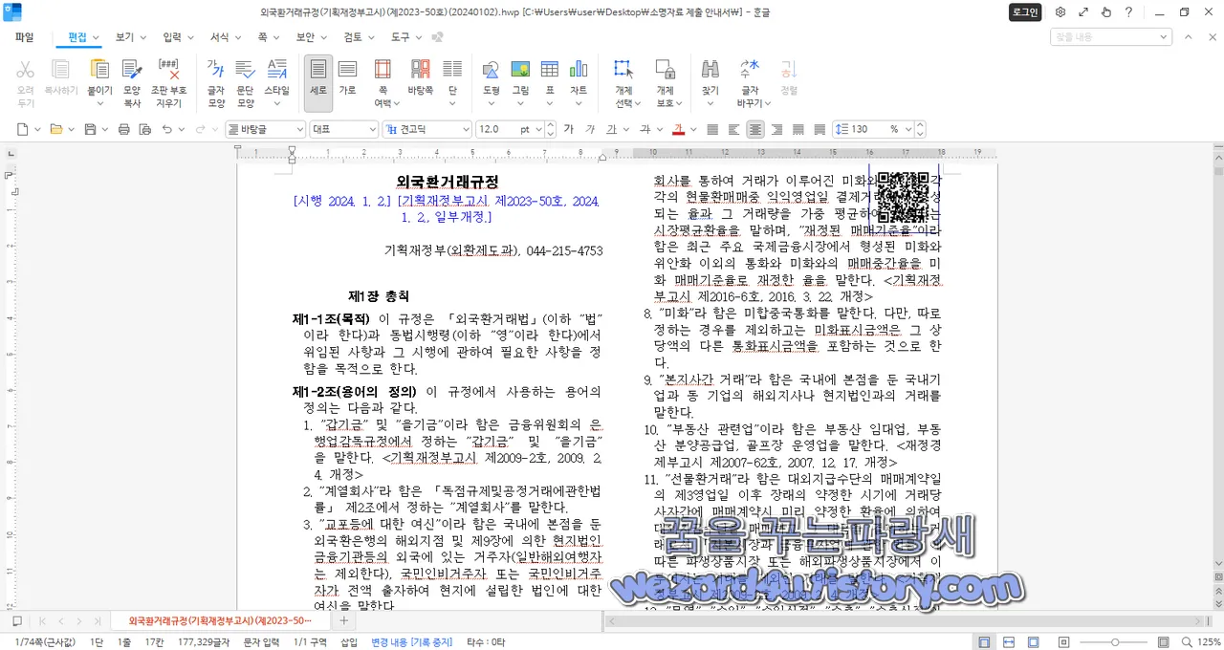This screenshot has width=1224, height=650.
Task: Open 글자 바꾸기 find and replace tool
Action: tap(749, 76)
